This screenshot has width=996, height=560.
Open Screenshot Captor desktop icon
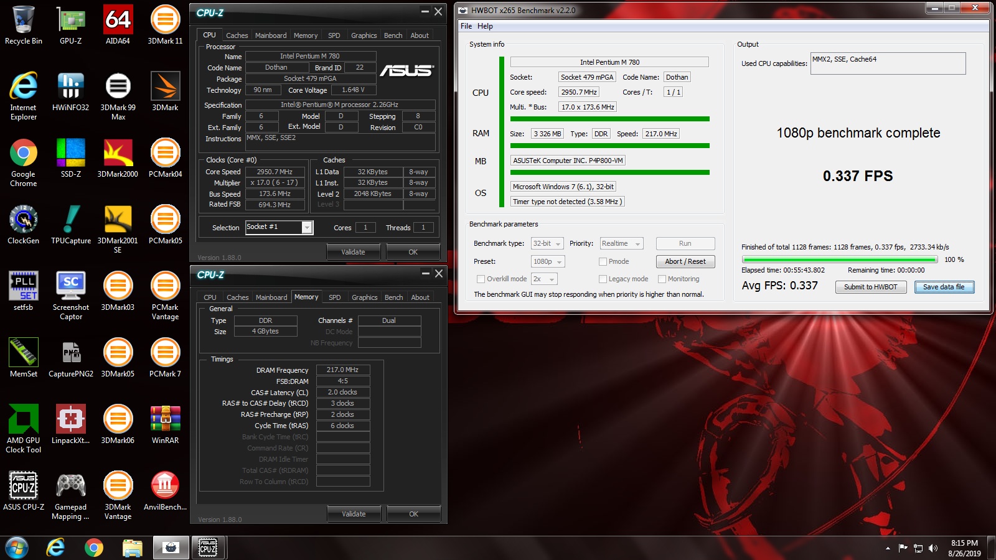tap(71, 296)
